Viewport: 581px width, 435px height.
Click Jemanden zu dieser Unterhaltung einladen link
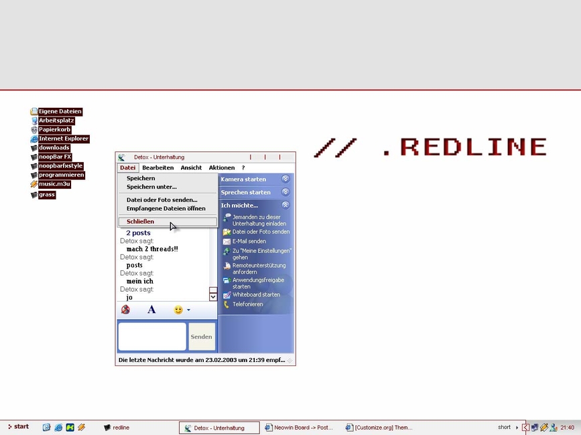(259, 220)
